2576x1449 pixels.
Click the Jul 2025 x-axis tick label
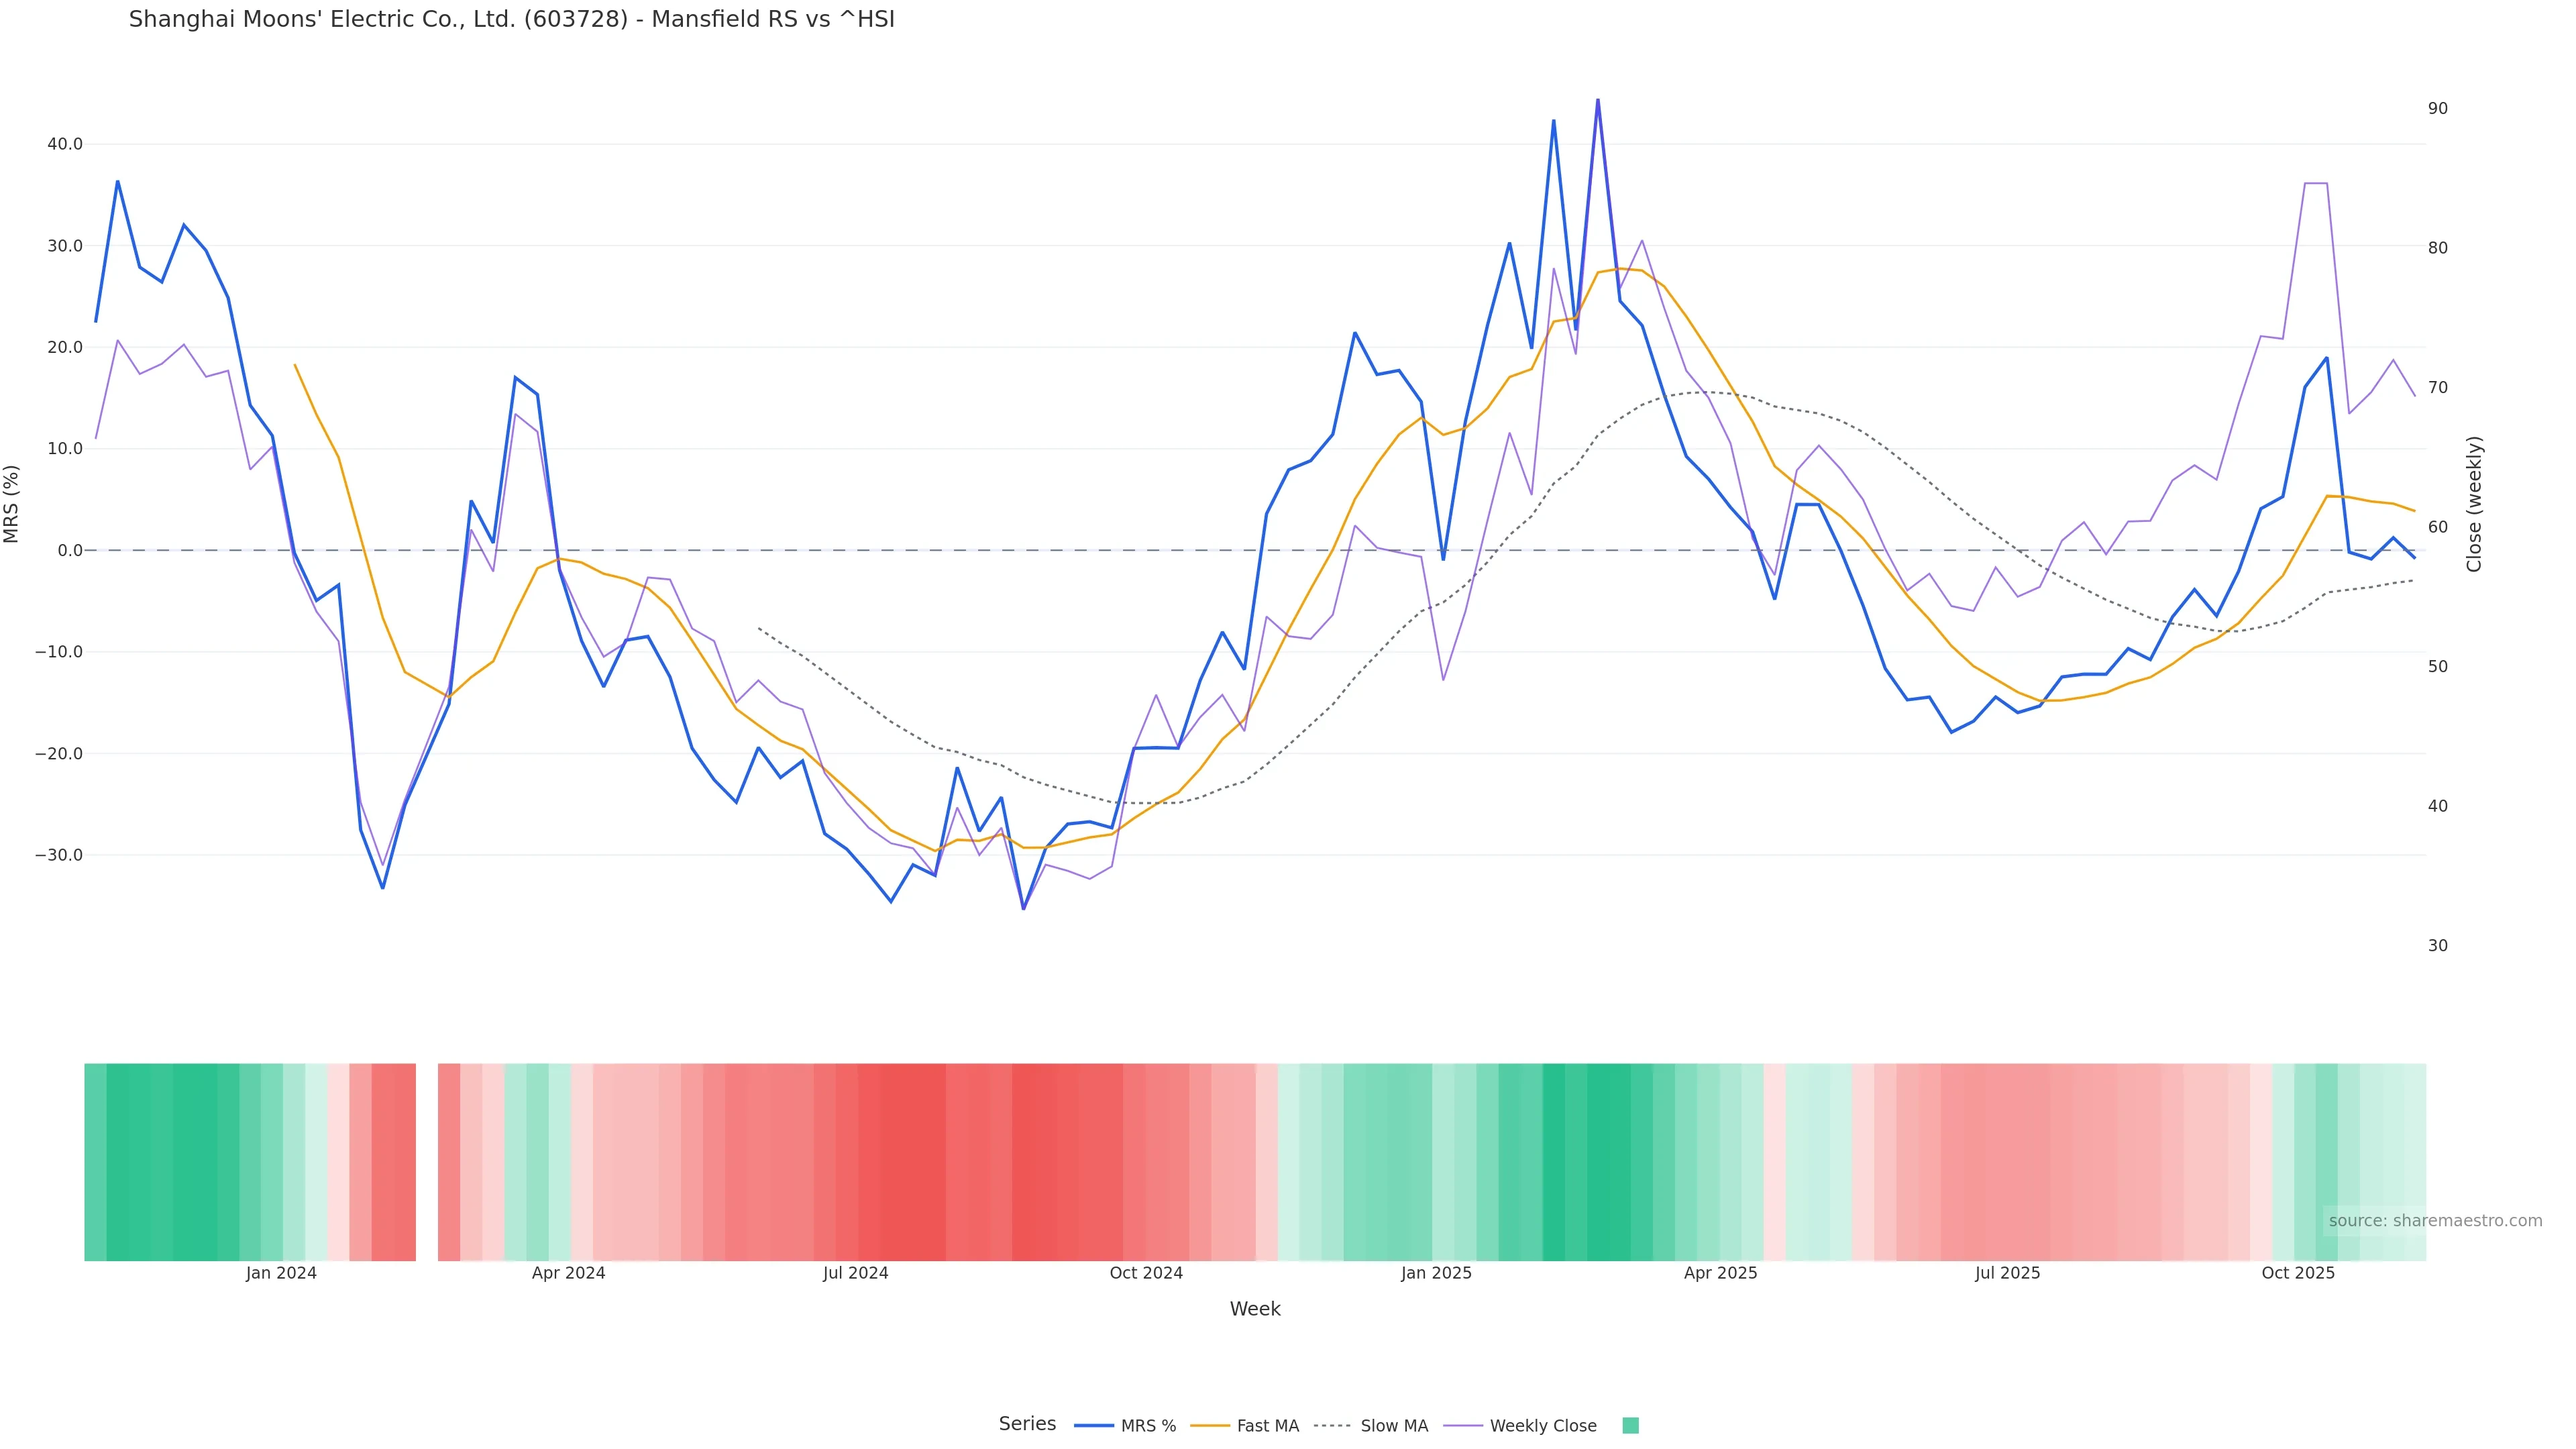(2007, 1273)
